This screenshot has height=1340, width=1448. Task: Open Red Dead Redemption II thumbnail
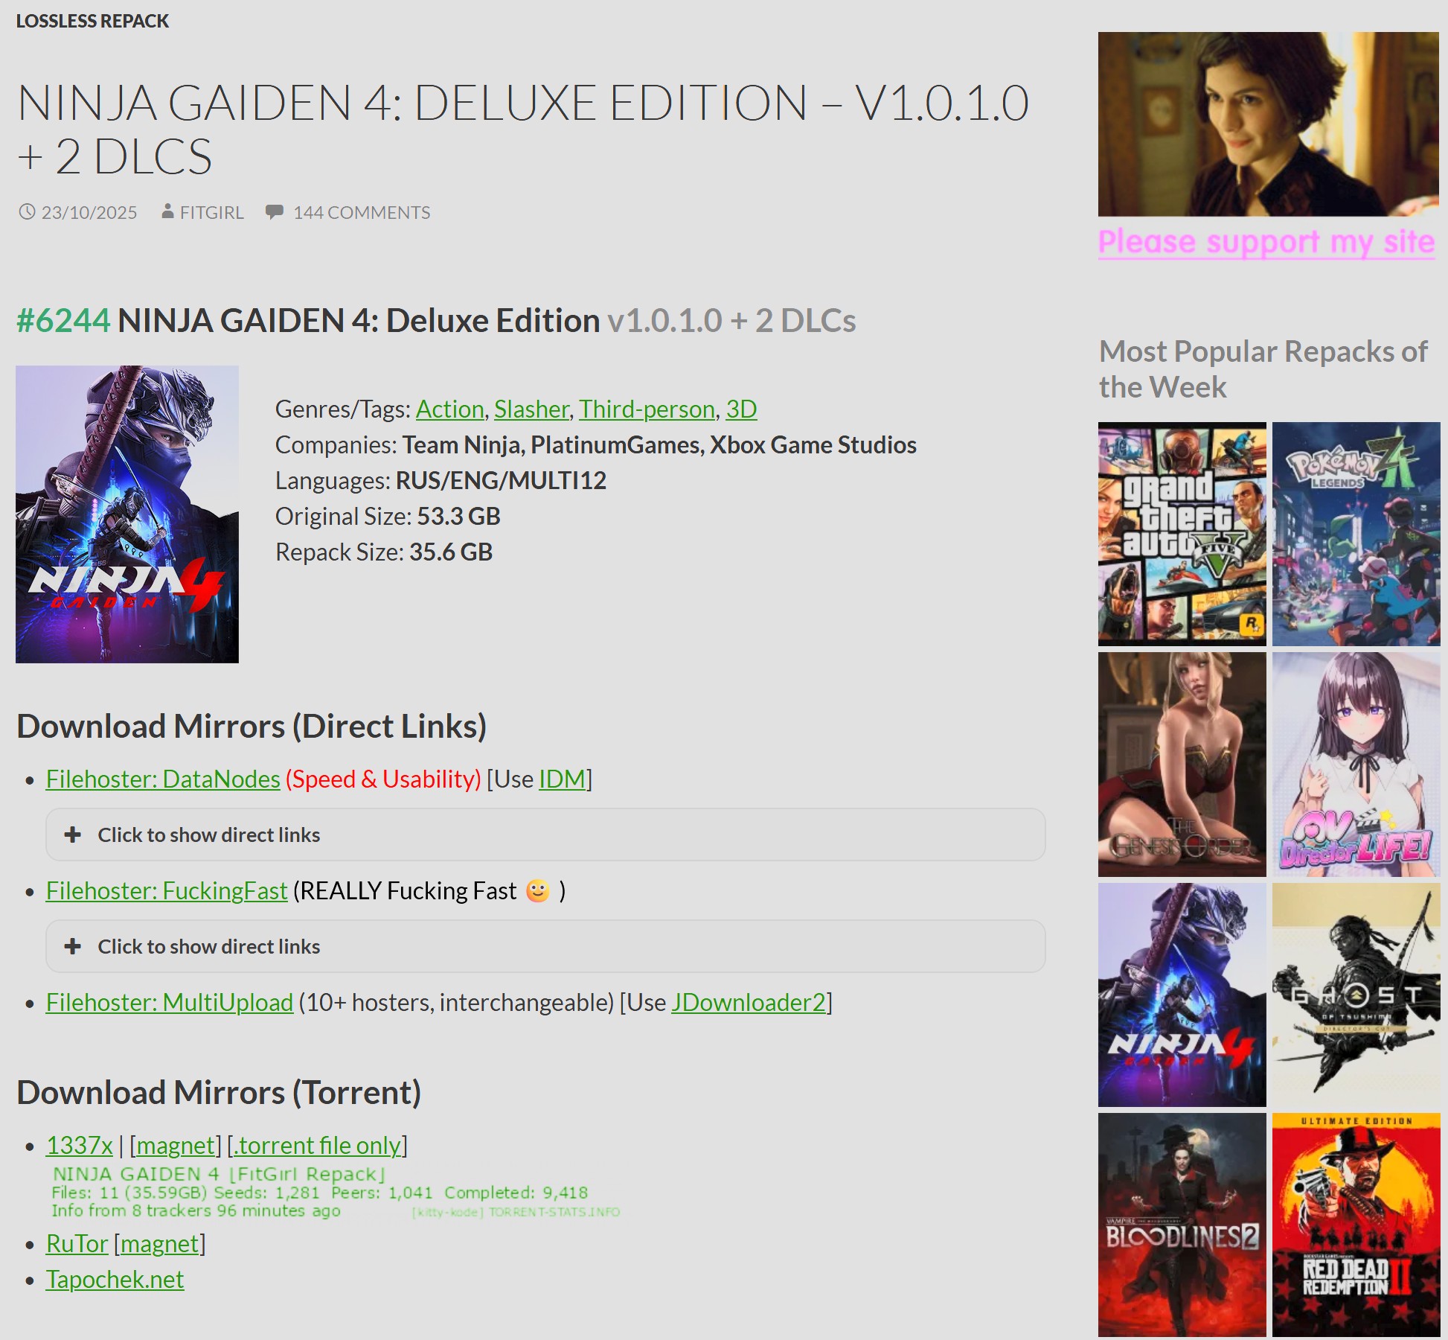point(1356,1225)
